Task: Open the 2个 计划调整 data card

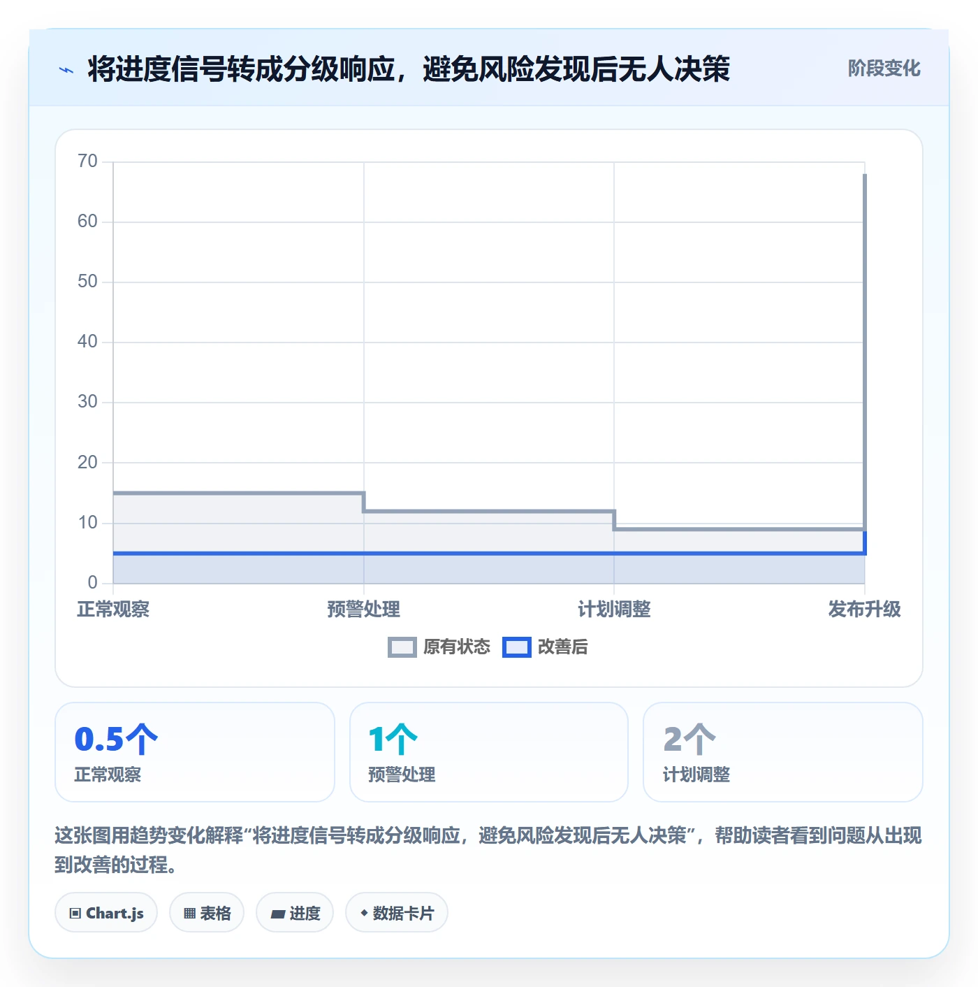Action: point(783,752)
